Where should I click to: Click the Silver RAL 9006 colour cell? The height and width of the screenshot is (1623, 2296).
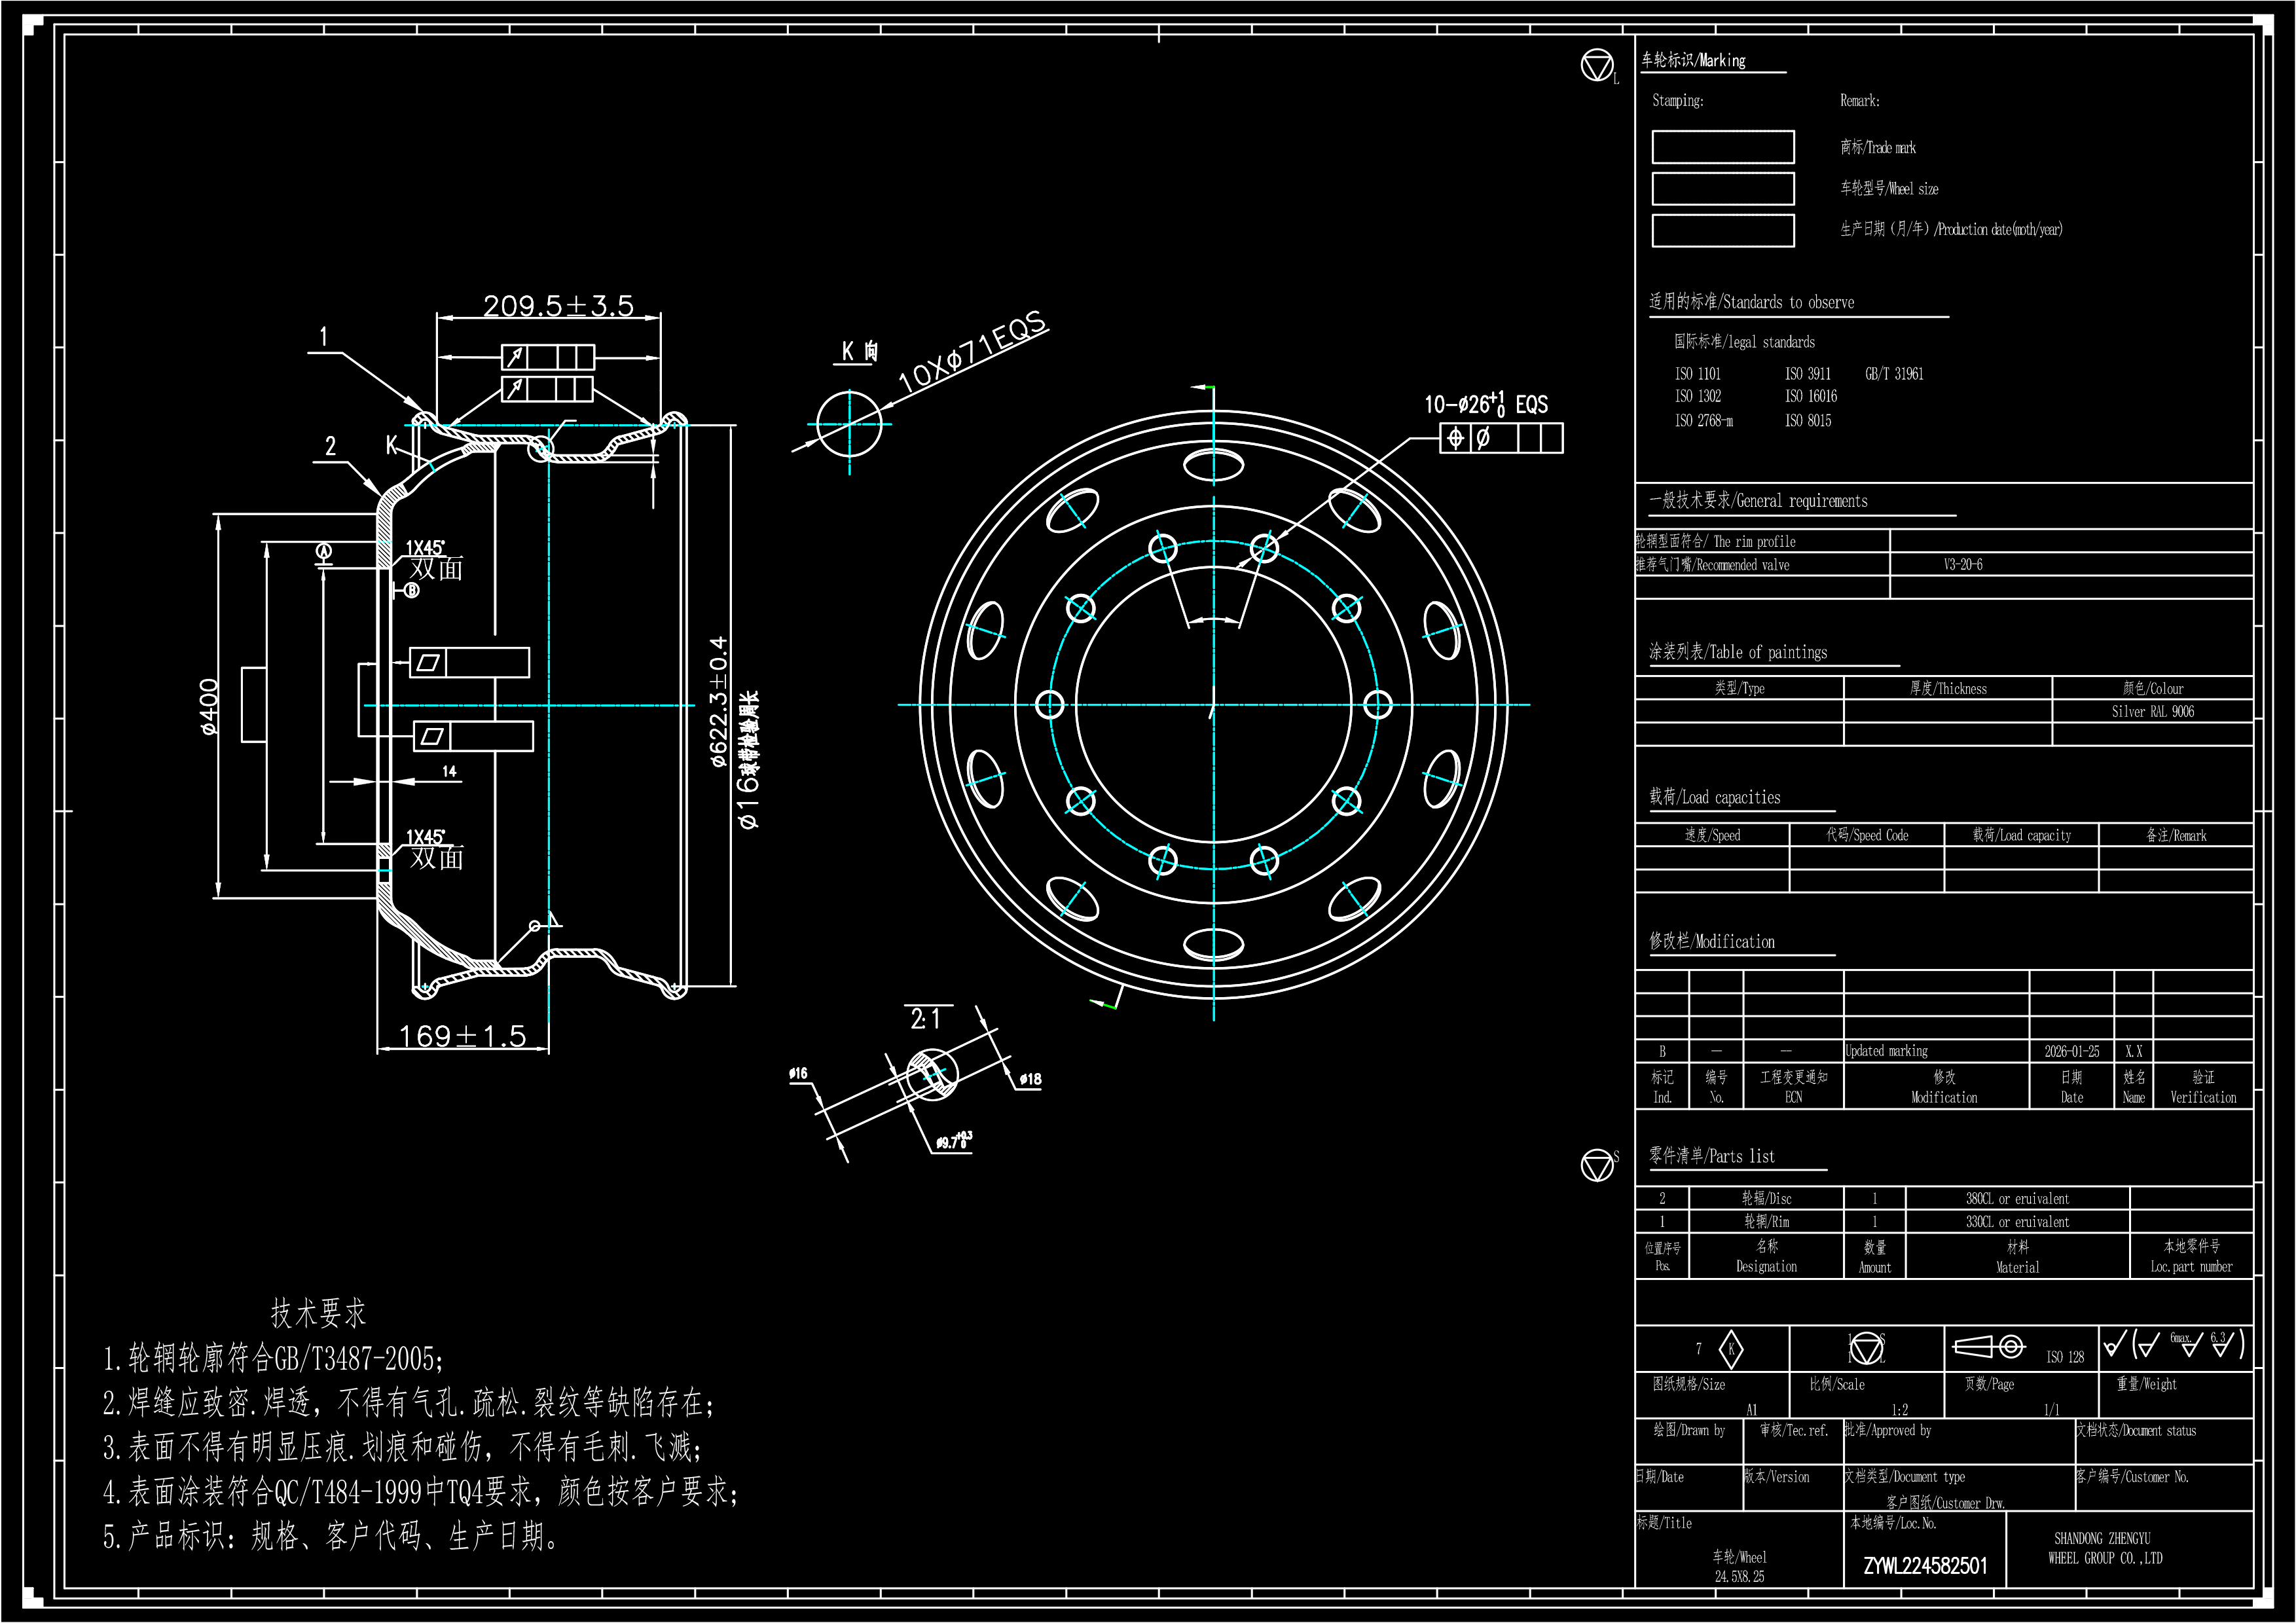[2152, 712]
